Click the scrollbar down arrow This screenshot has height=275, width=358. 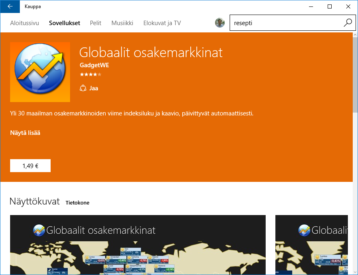[x=355, y=272]
